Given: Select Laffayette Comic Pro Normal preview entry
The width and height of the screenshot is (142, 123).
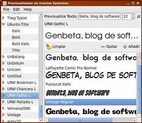Looking at the screenshot, I should [x=71, y=68].
